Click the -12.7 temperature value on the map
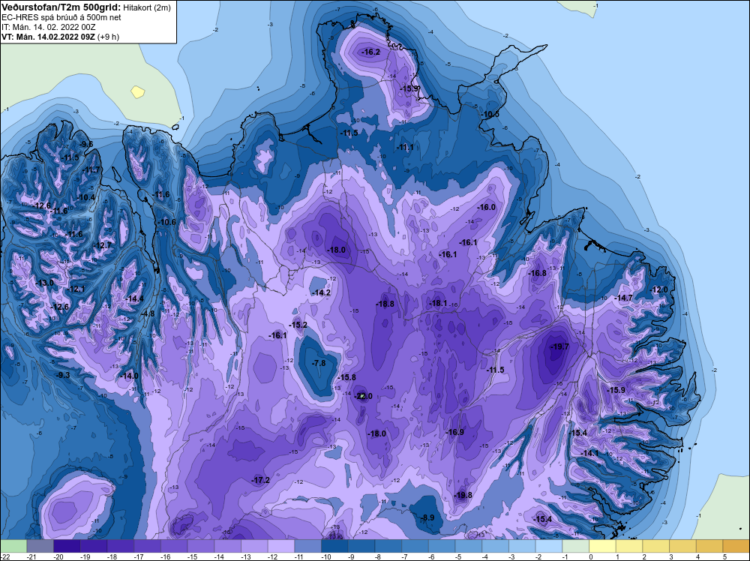This screenshot has width=750, height=561. [102, 245]
